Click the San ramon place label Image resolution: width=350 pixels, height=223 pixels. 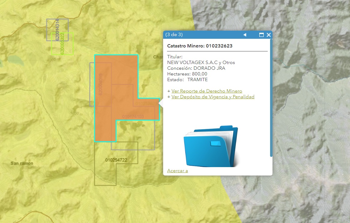point(22,163)
